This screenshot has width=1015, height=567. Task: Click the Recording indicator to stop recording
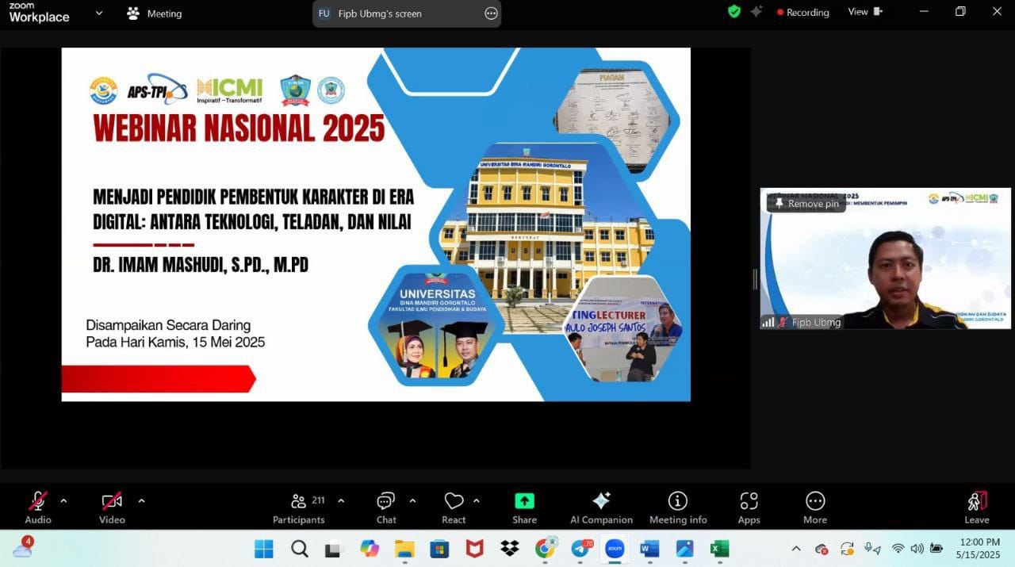coord(802,12)
